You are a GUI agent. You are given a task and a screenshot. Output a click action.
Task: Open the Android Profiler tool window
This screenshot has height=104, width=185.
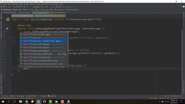32,96
